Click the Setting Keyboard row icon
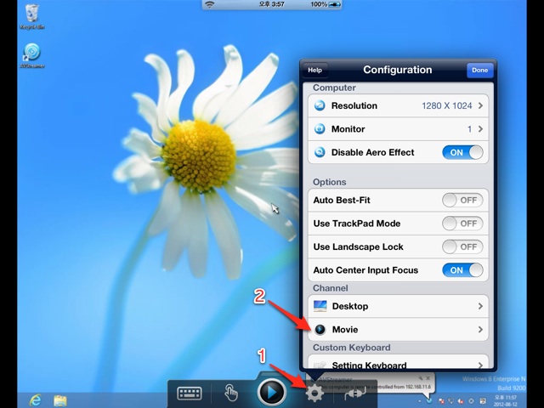This screenshot has height=408, width=544. pos(320,365)
